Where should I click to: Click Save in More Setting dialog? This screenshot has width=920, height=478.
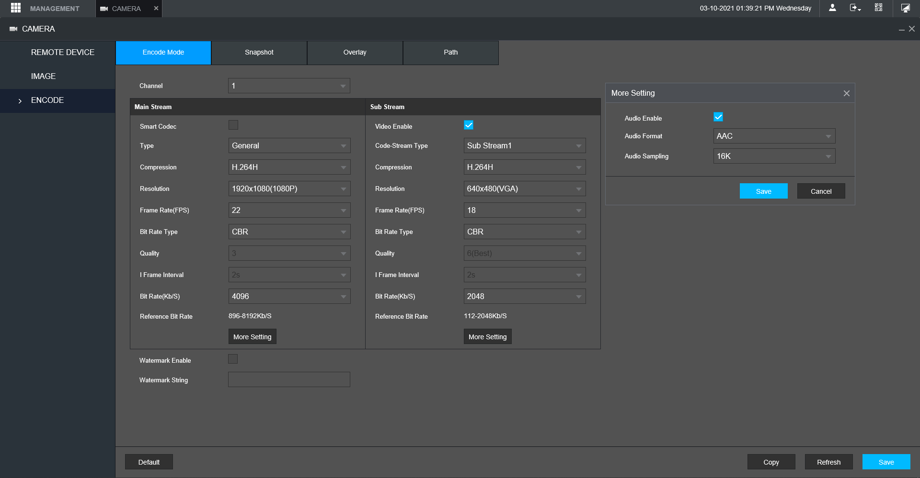764,191
